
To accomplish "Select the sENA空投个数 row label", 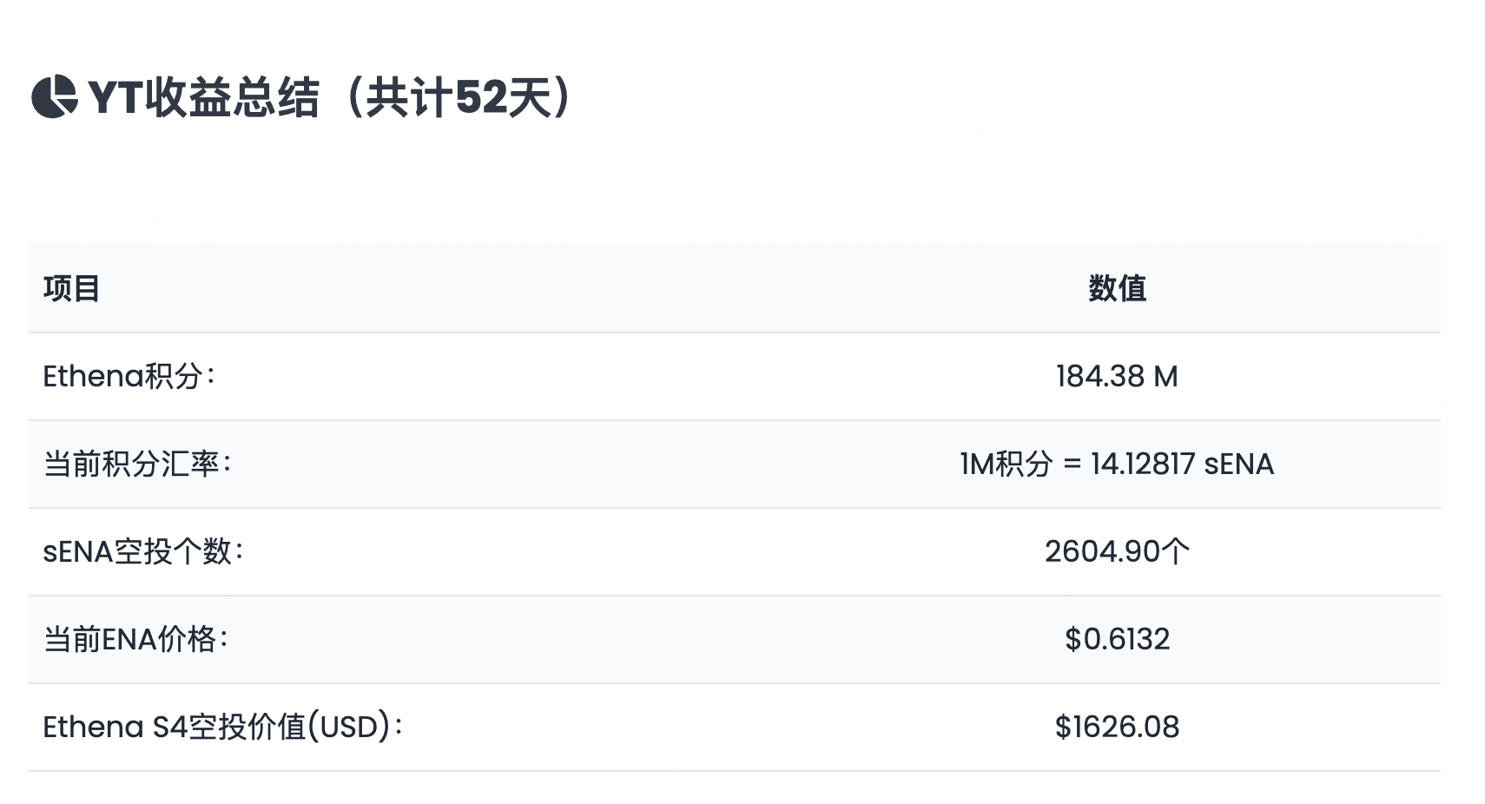I will 143,551.
